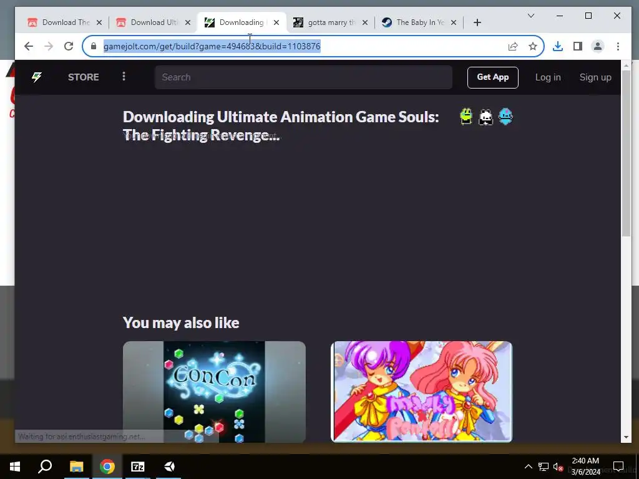This screenshot has width=639, height=479.
Task: Open the Windows Start menu
Action: [x=15, y=467]
